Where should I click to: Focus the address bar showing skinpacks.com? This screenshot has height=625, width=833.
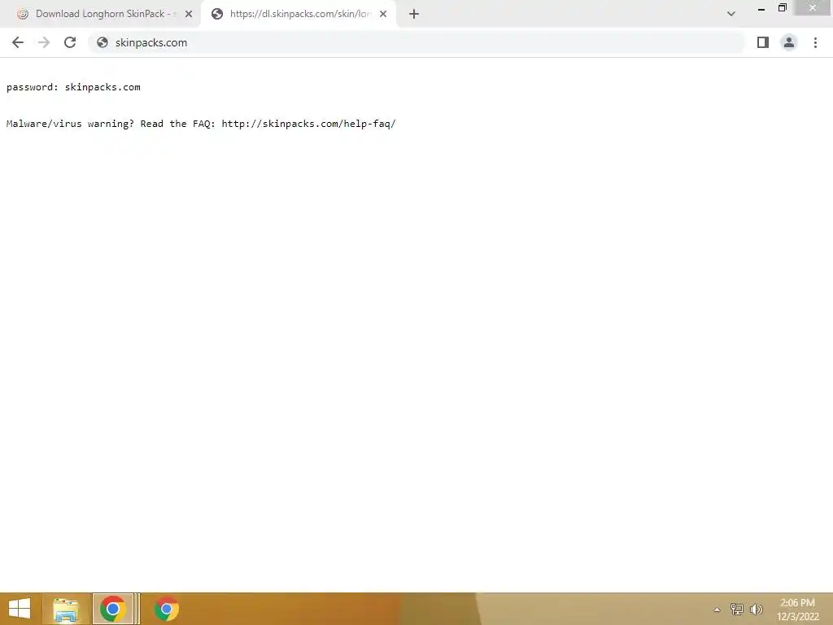(x=416, y=42)
